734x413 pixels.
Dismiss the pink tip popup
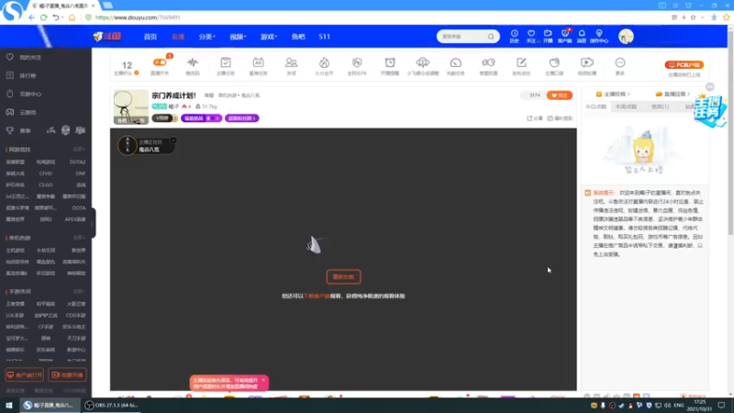click(x=263, y=380)
